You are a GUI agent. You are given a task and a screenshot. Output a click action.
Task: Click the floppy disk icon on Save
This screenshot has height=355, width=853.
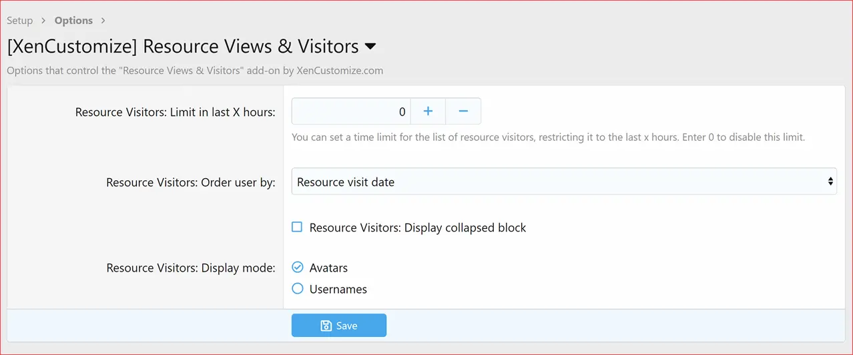click(326, 326)
